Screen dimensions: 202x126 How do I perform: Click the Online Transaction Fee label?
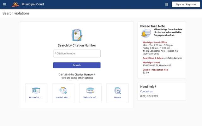[x=155, y=70]
